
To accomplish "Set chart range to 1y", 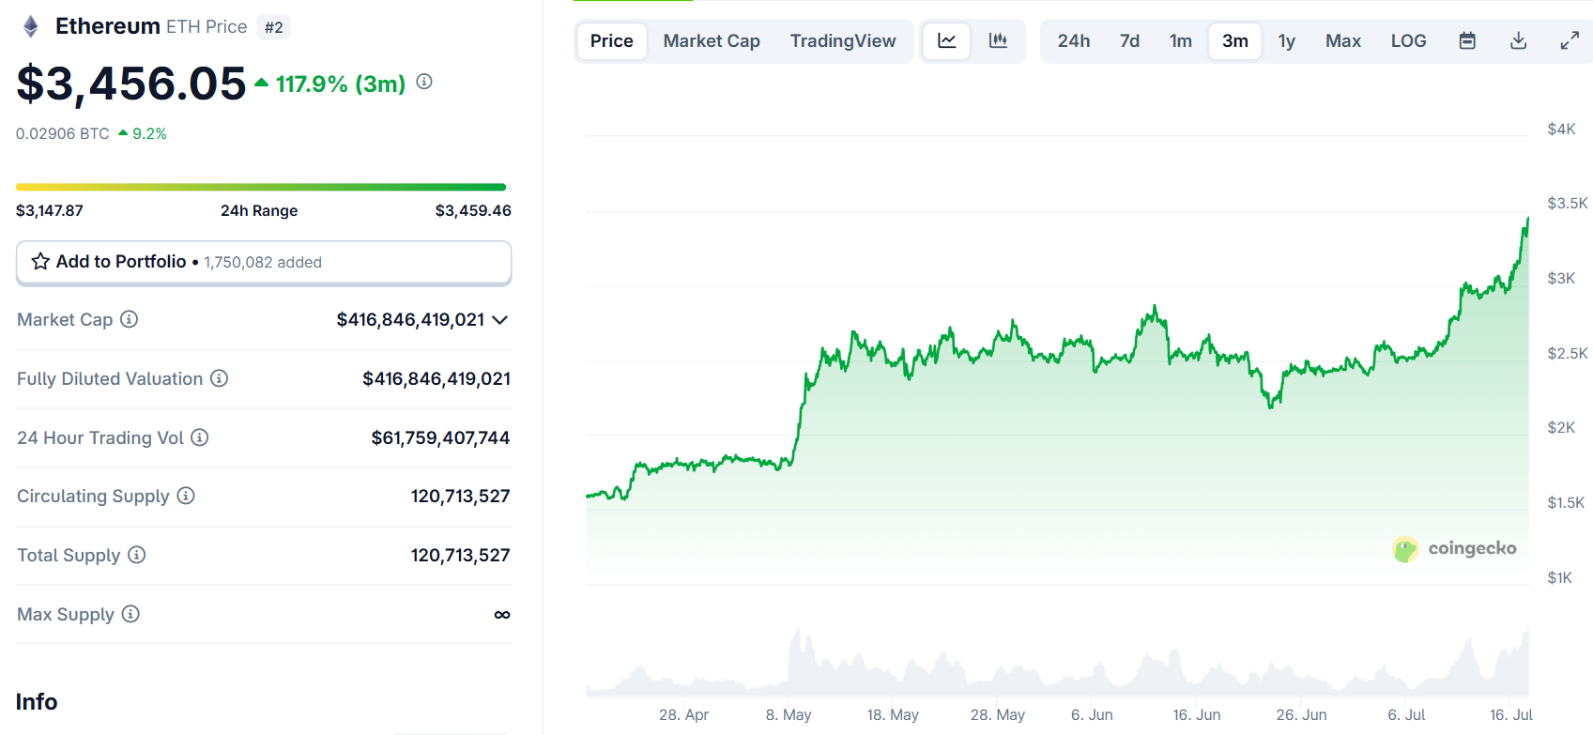I will 1287,40.
